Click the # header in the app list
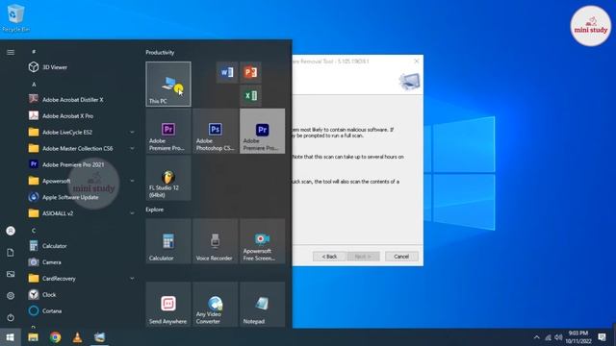Screen dimensions: 616x346 pyautogui.click(x=34, y=51)
